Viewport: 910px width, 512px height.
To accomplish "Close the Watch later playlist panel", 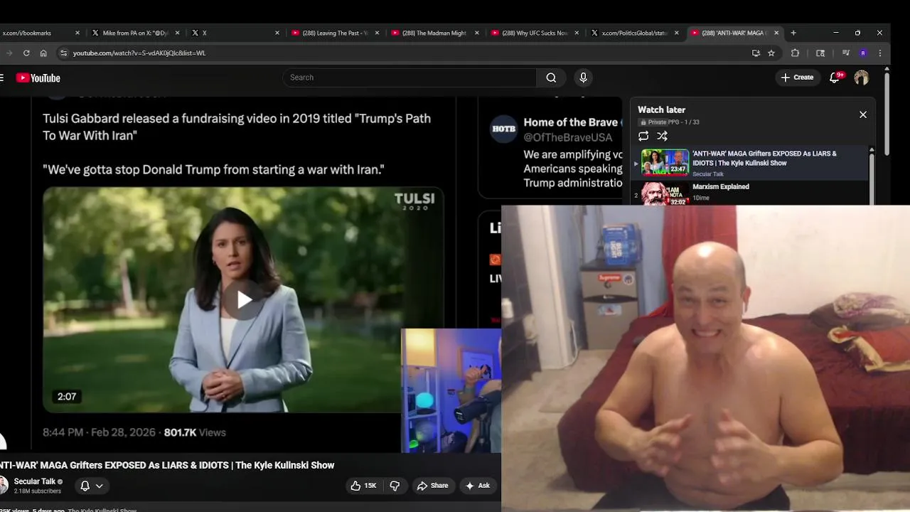I will pos(863,114).
